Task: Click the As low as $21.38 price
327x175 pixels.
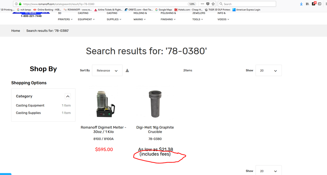Action: (155, 149)
